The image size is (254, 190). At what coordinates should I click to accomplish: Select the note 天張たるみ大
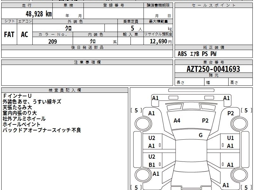[x=17, y=107]
